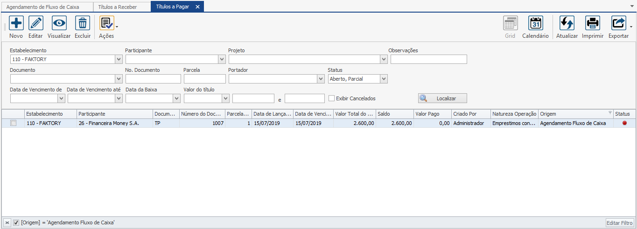
Task: Click the Atualizar refresh icon
Action: [x=567, y=23]
